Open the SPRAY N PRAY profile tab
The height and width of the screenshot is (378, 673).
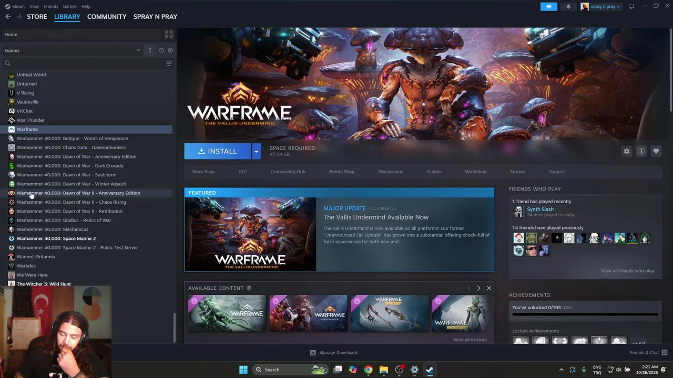pyautogui.click(x=155, y=17)
